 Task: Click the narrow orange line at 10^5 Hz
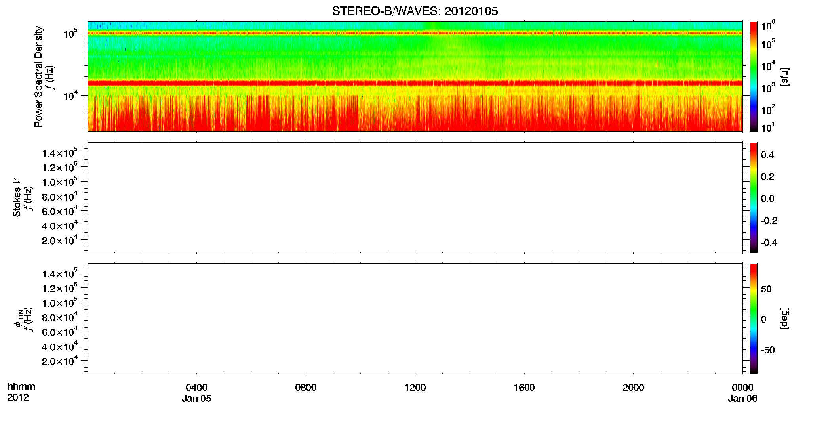tap(415, 33)
